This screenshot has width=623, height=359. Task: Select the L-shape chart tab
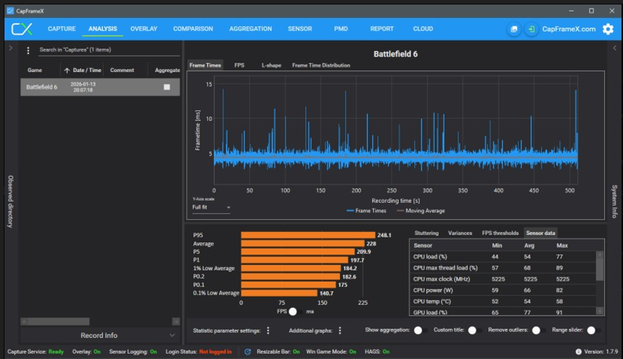click(271, 65)
